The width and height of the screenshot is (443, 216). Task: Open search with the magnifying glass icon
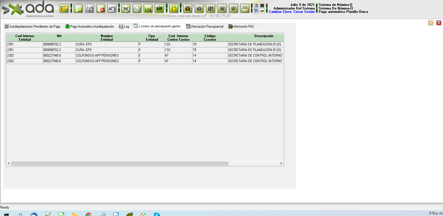coord(137,9)
